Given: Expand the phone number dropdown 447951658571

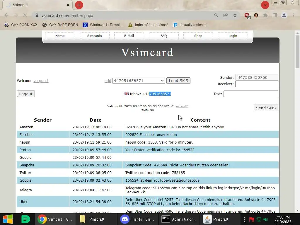Looking at the screenshot, I should [x=139, y=81].
